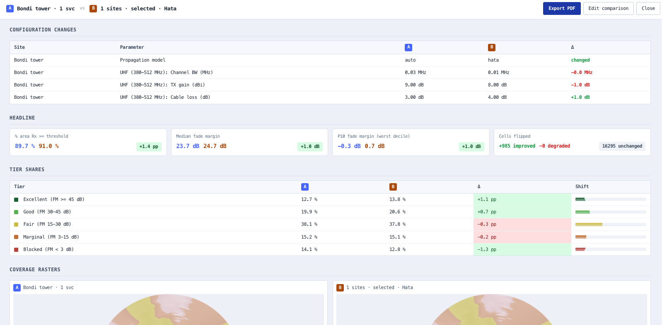The width and height of the screenshot is (662, 325).
Task: Select the B column badge in Configuration Changes table
Action: [x=492, y=47]
